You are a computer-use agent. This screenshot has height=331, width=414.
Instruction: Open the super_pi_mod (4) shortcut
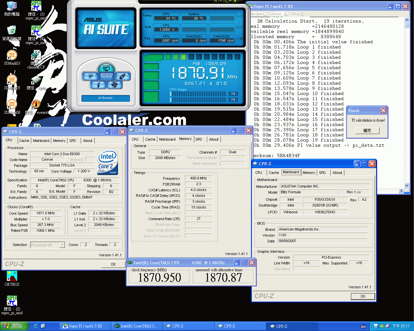click(x=36, y=34)
